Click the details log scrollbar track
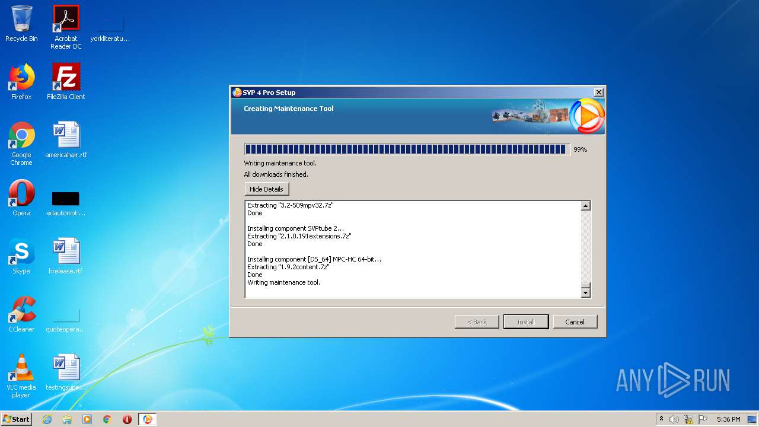This screenshot has height=427, width=759. [x=585, y=246]
